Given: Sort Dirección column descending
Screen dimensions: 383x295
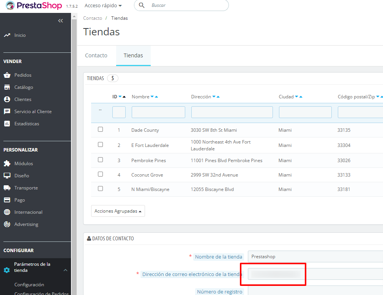Looking at the screenshot, I should [214, 97].
